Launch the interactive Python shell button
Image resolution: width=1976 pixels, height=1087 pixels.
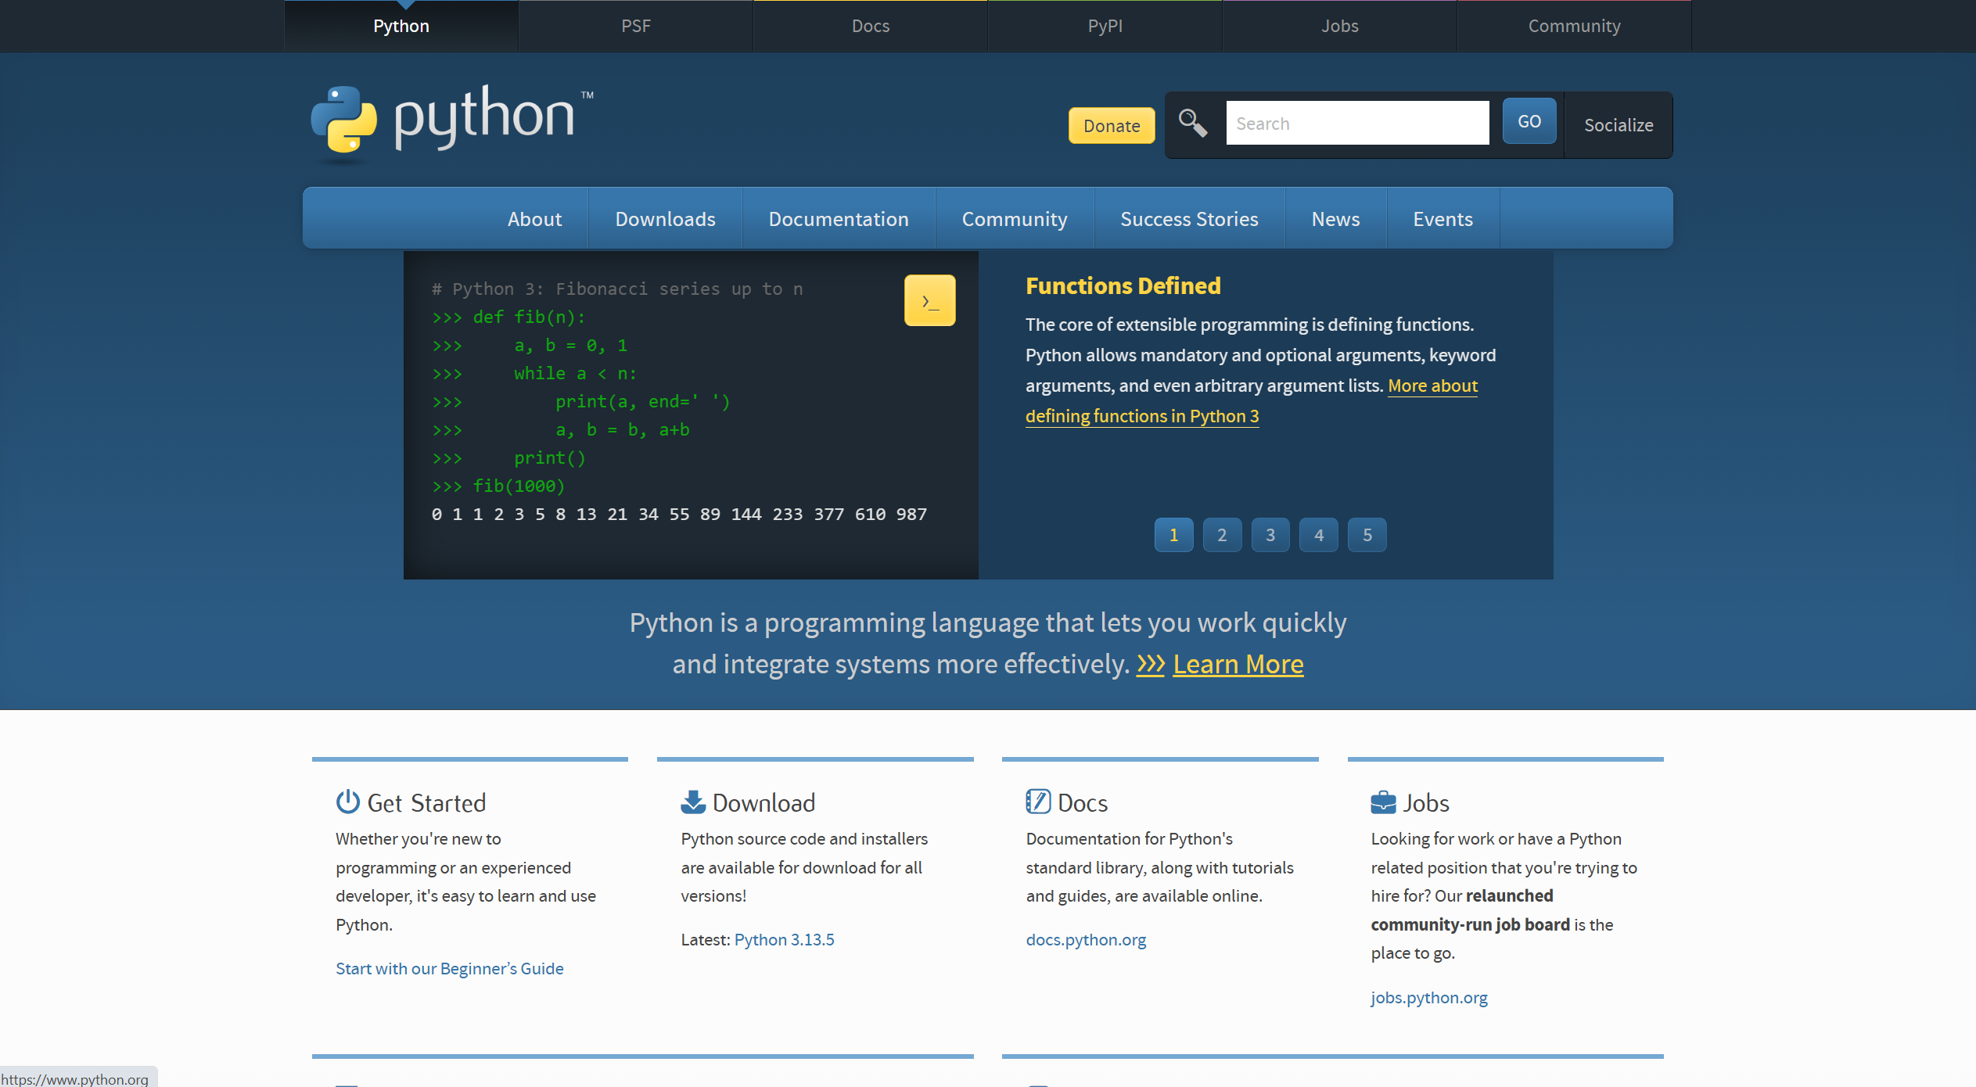coord(929,300)
